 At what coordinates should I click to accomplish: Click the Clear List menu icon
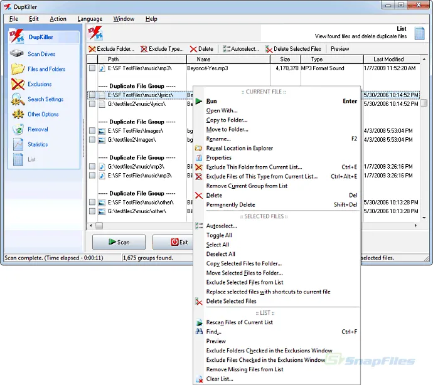(199, 379)
